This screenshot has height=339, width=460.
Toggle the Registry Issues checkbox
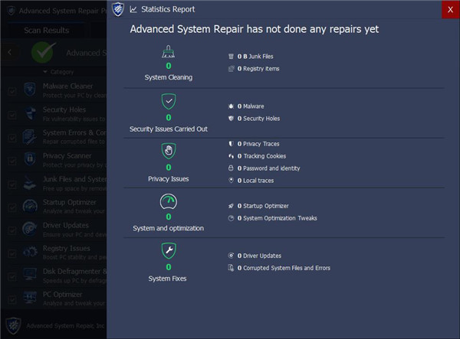click(11, 253)
